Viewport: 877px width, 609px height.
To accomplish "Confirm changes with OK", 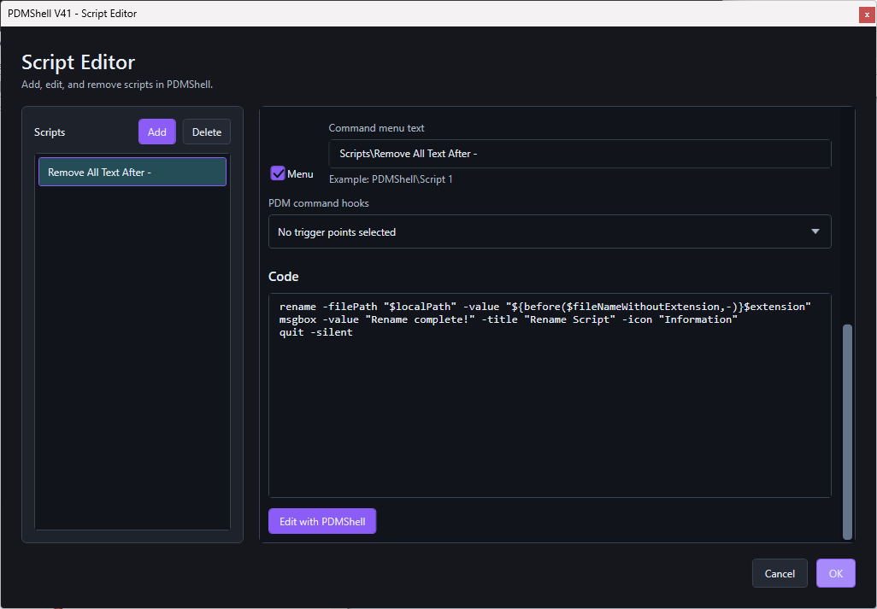I will click(x=836, y=573).
